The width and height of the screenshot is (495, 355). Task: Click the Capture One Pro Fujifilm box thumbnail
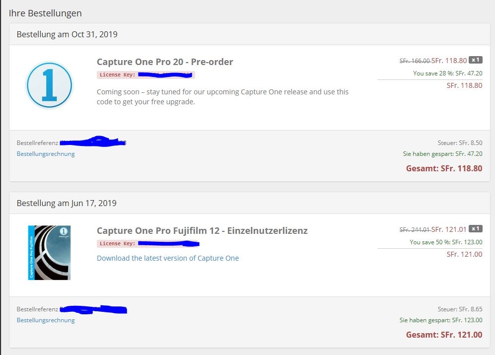pyautogui.click(x=49, y=252)
